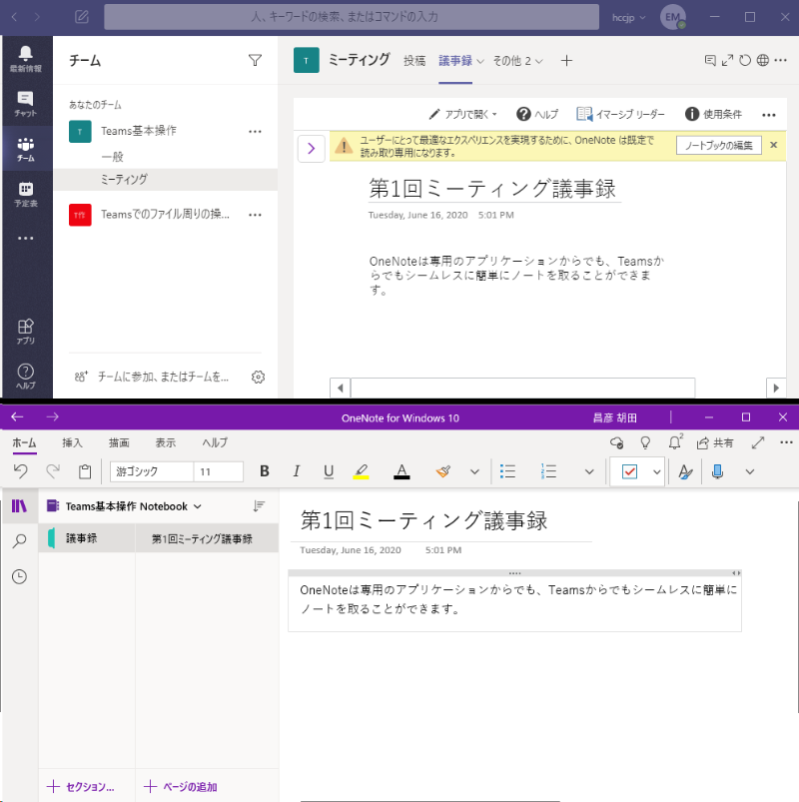
Task: Toggle Underline formatting in OneNote
Action: pyautogui.click(x=329, y=471)
